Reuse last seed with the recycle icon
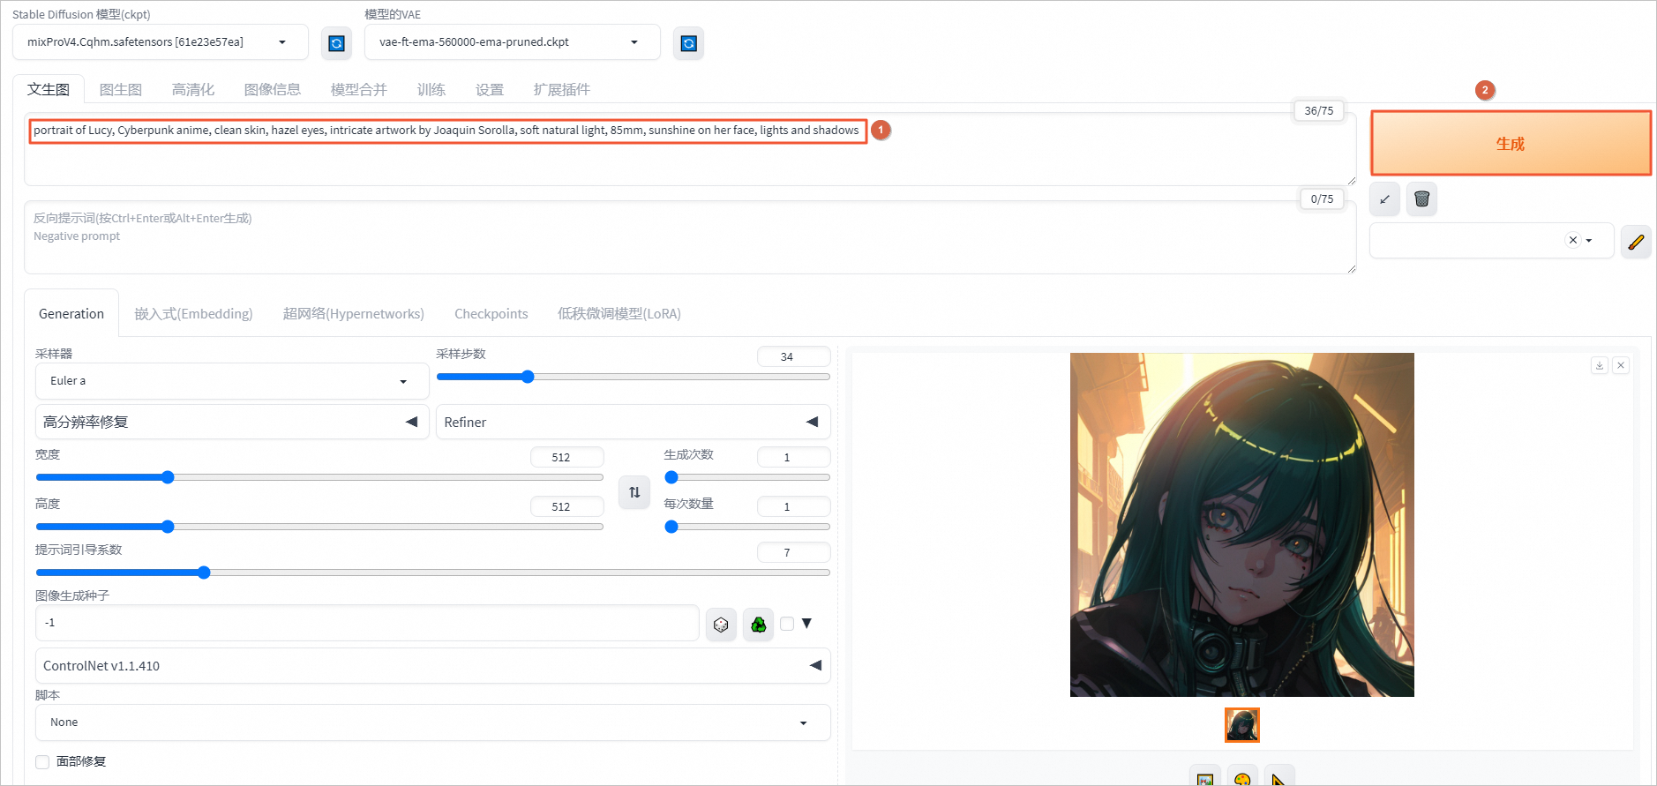The image size is (1657, 786). (758, 625)
